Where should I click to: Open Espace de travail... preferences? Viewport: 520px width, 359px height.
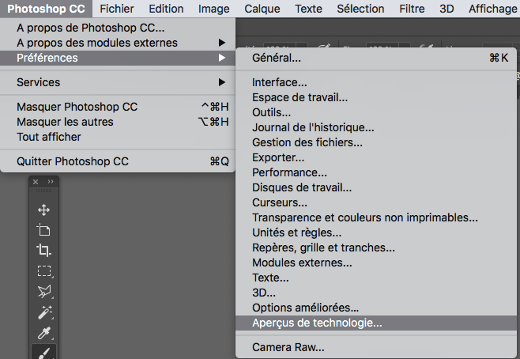[x=376, y=97]
